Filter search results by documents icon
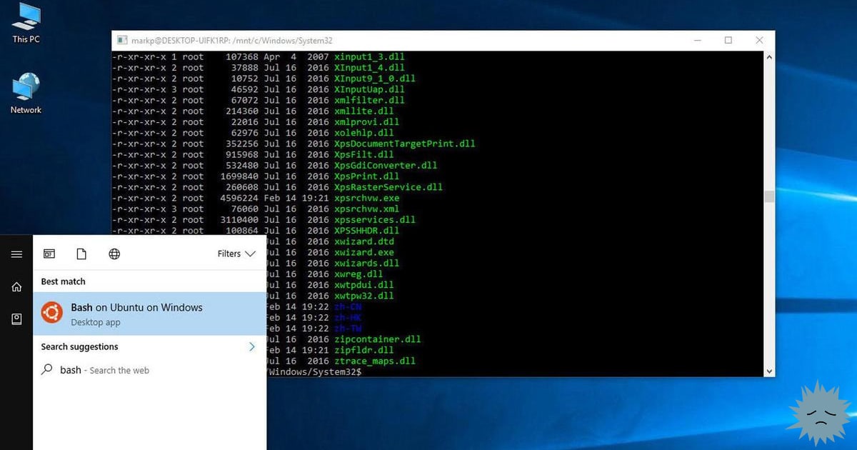Screen dimensions: 857x450 81,254
